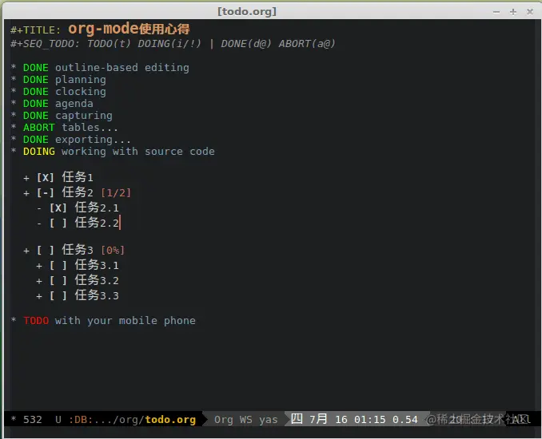Click the star before TODO mobile phone heading
The height and width of the screenshot is (439, 542).
point(14,319)
